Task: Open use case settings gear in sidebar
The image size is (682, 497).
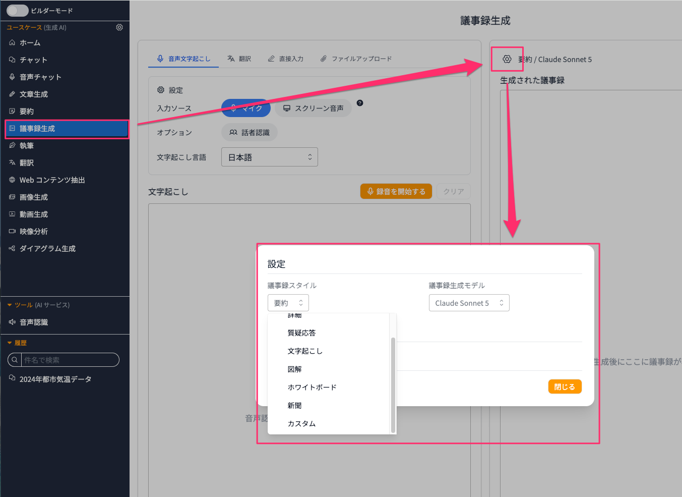Action: tap(119, 27)
